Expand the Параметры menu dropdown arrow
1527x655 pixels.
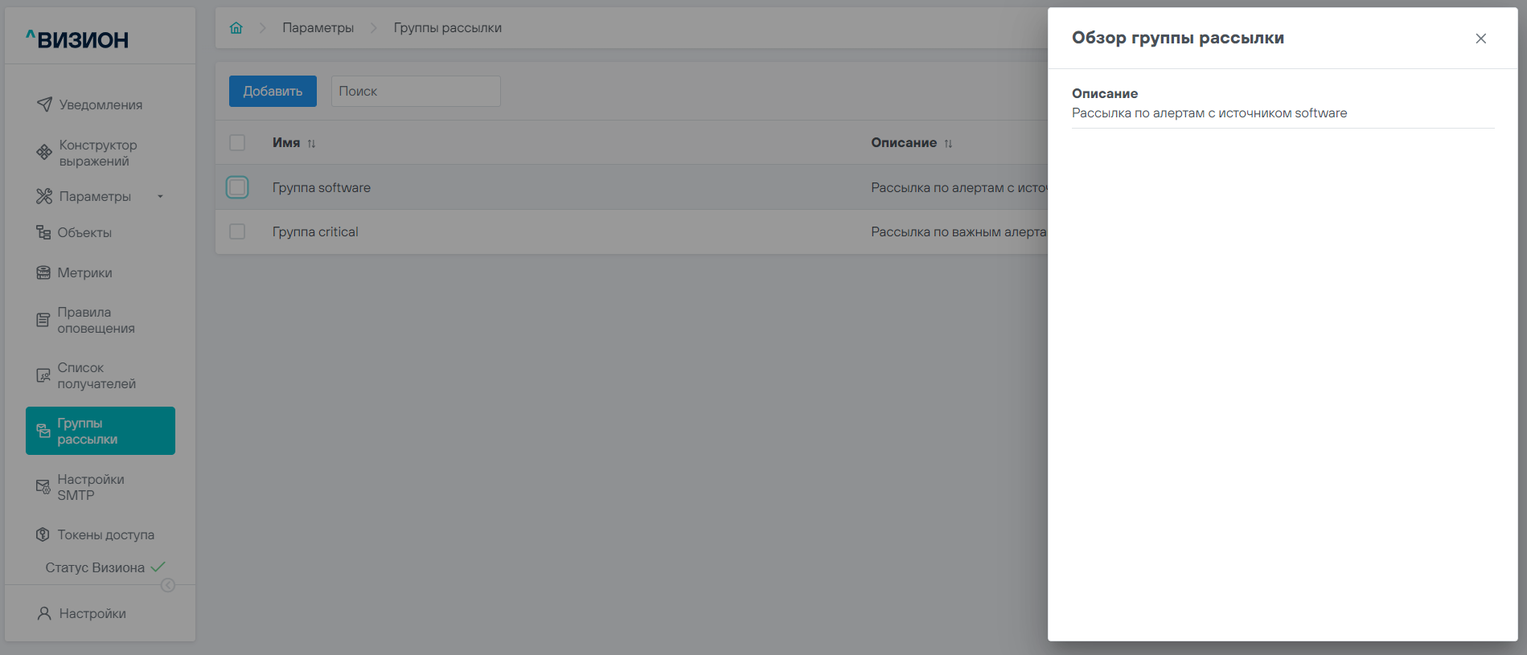point(160,197)
